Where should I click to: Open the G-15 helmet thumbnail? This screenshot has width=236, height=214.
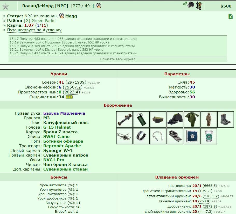(x=175, y=119)
